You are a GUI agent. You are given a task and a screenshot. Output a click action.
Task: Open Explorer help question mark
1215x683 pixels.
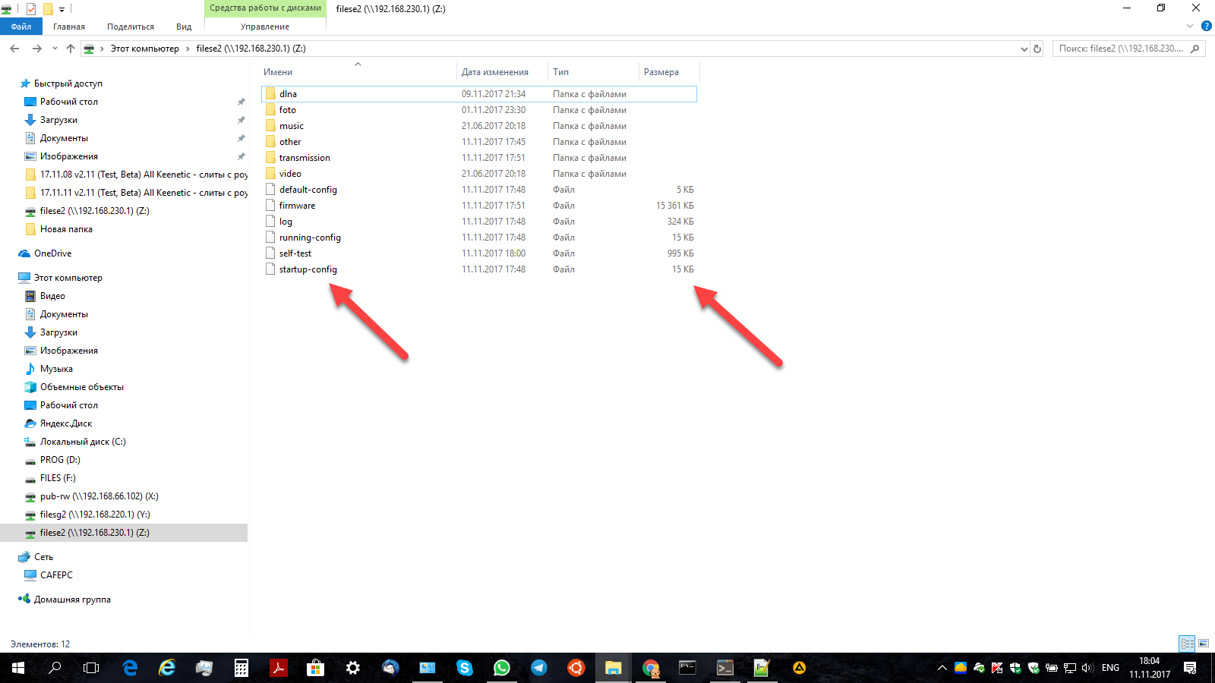(1207, 26)
